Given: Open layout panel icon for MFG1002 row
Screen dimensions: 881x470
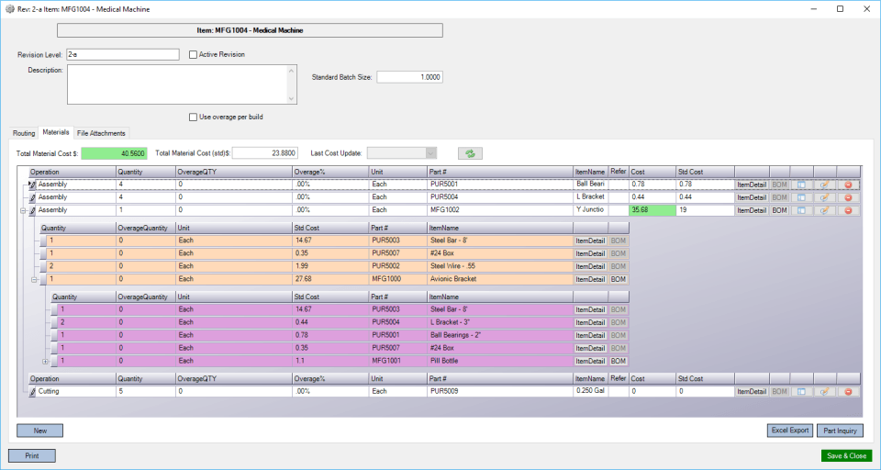Looking at the screenshot, I should click(x=802, y=210).
